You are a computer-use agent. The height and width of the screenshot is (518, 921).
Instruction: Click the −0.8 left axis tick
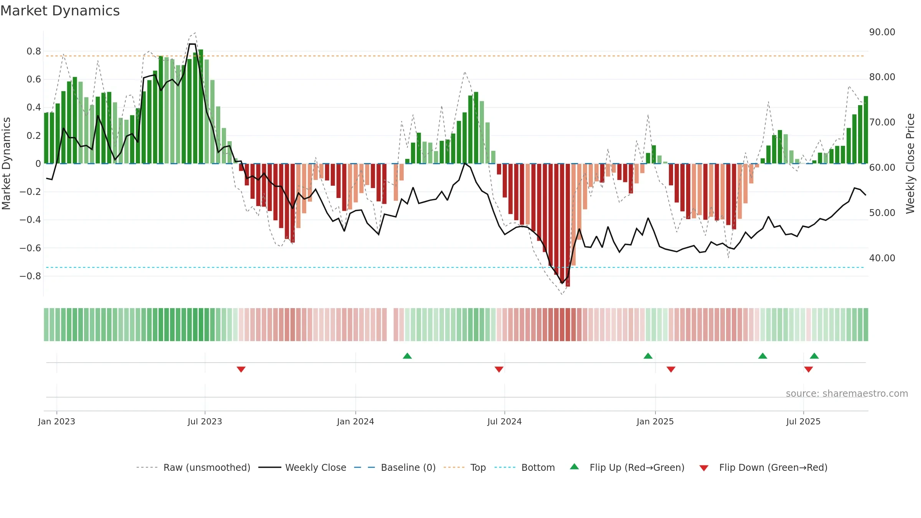tap(30, 276)
